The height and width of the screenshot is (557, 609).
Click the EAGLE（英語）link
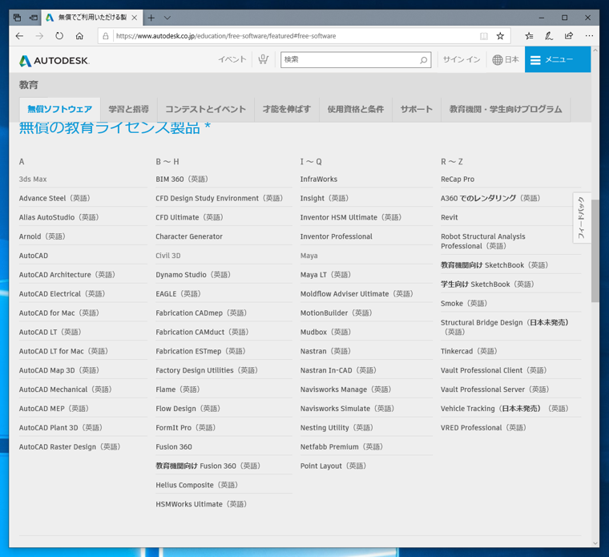tap(178, 294)
